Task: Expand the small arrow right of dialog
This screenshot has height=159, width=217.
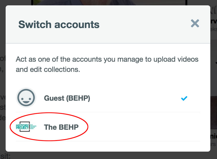Action: 215,62
